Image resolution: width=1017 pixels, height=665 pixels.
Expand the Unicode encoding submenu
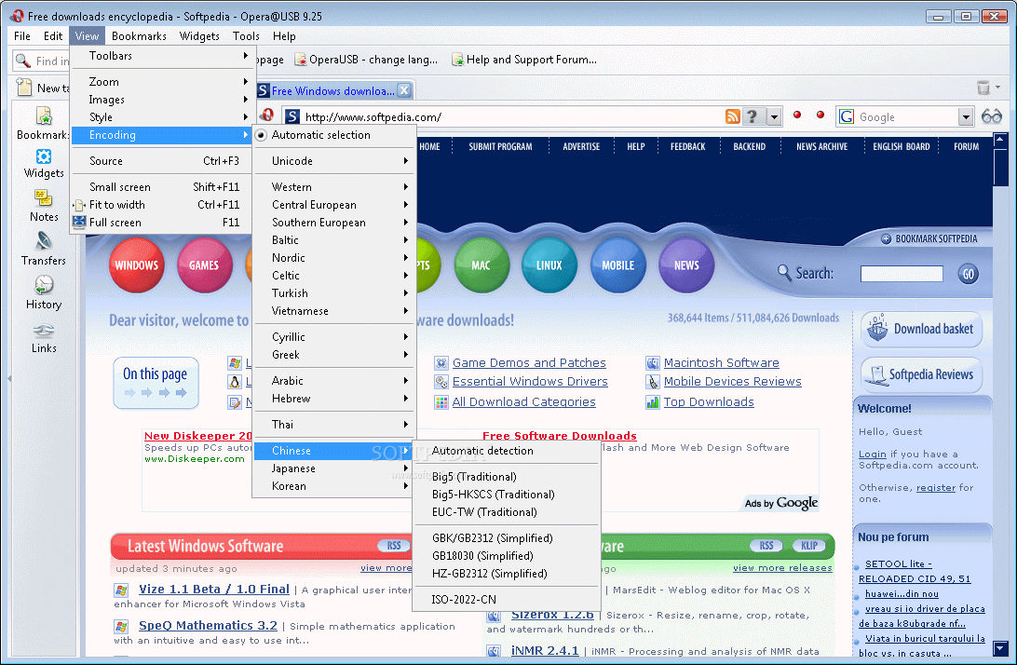[x=334, y=161]
